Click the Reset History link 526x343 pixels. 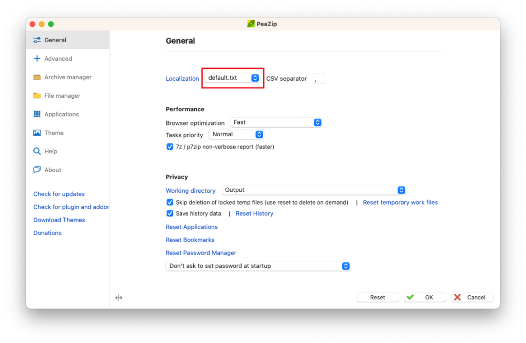pos(254,213)
